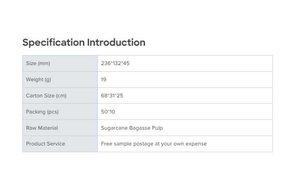Select the Weight (g) label cell
This screenshot has height=190, width=281.
coord(39,80)
